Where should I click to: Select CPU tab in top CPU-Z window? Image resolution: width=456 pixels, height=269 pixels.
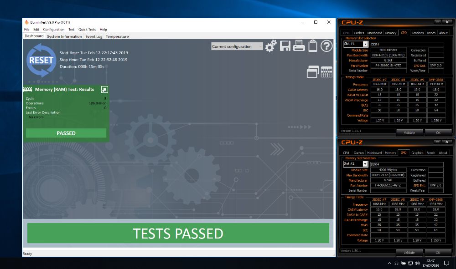click(347, 33)
